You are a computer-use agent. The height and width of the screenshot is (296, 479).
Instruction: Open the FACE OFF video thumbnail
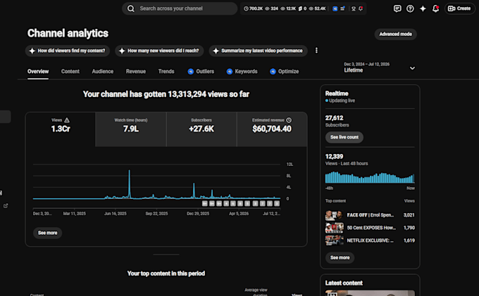coord(334,215)
